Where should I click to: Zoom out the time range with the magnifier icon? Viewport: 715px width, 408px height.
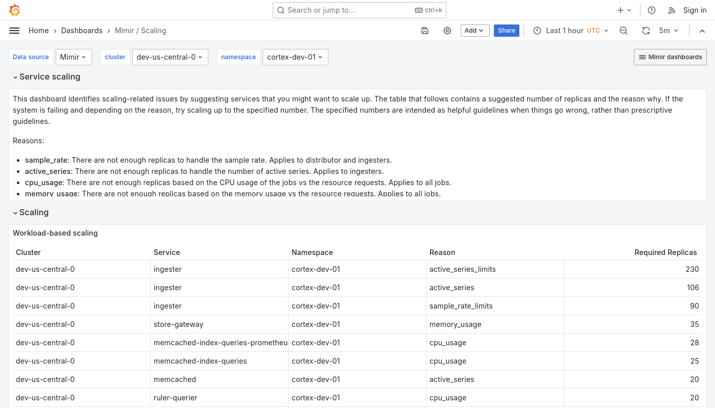pos(624,31)
